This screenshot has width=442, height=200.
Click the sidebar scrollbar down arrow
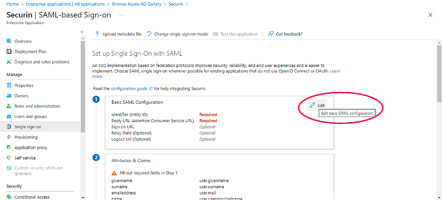point(83,197)
